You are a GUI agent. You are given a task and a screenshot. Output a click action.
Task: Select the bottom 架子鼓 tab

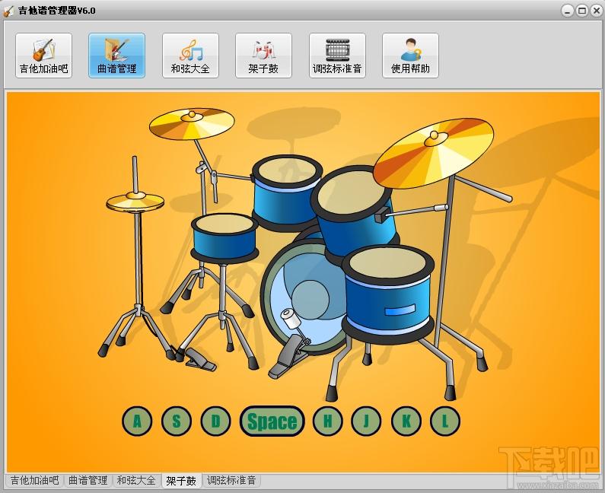(181, 481)
